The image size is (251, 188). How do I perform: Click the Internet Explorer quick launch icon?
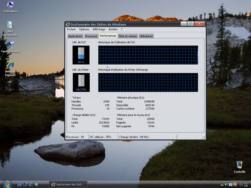[x=31, y=184]
